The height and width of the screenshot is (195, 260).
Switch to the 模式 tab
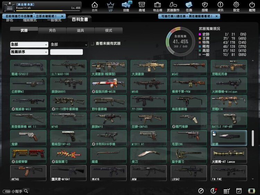click(109, 30)
